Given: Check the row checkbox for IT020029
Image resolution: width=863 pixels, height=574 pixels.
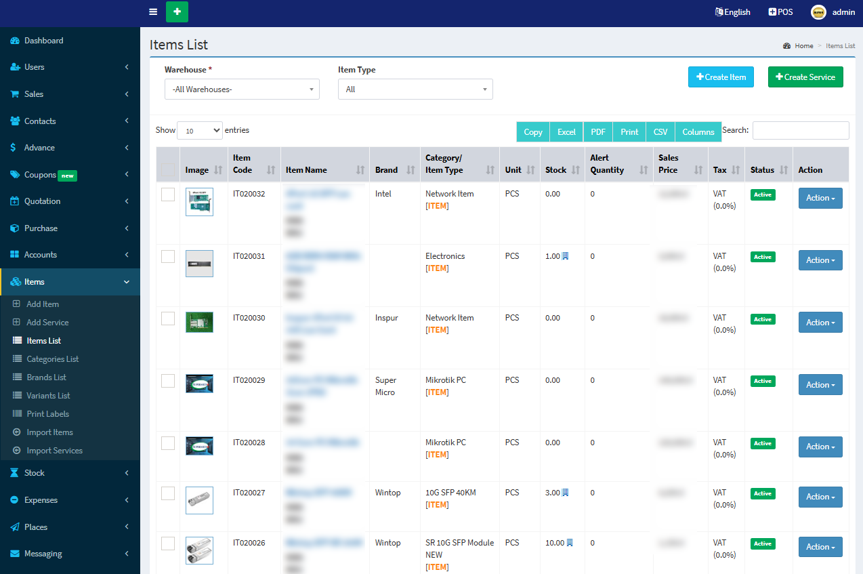Looking at the screenshot, I should 168,381.
